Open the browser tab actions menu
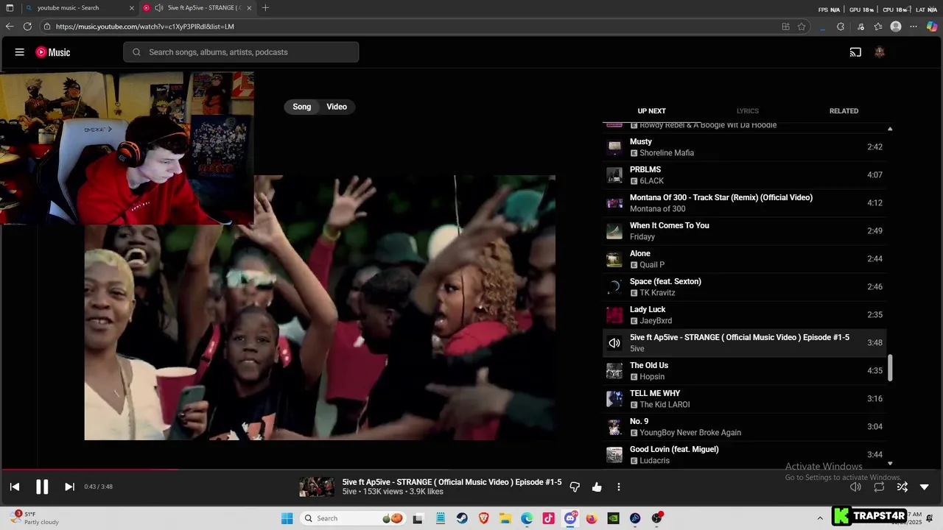 [10, 8]
